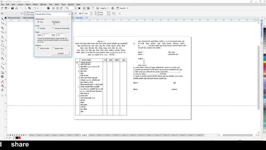Viewport: 266px width, 150px height.
Task: Click the Print icon in toolbar
Action: (x=17, y=8)
